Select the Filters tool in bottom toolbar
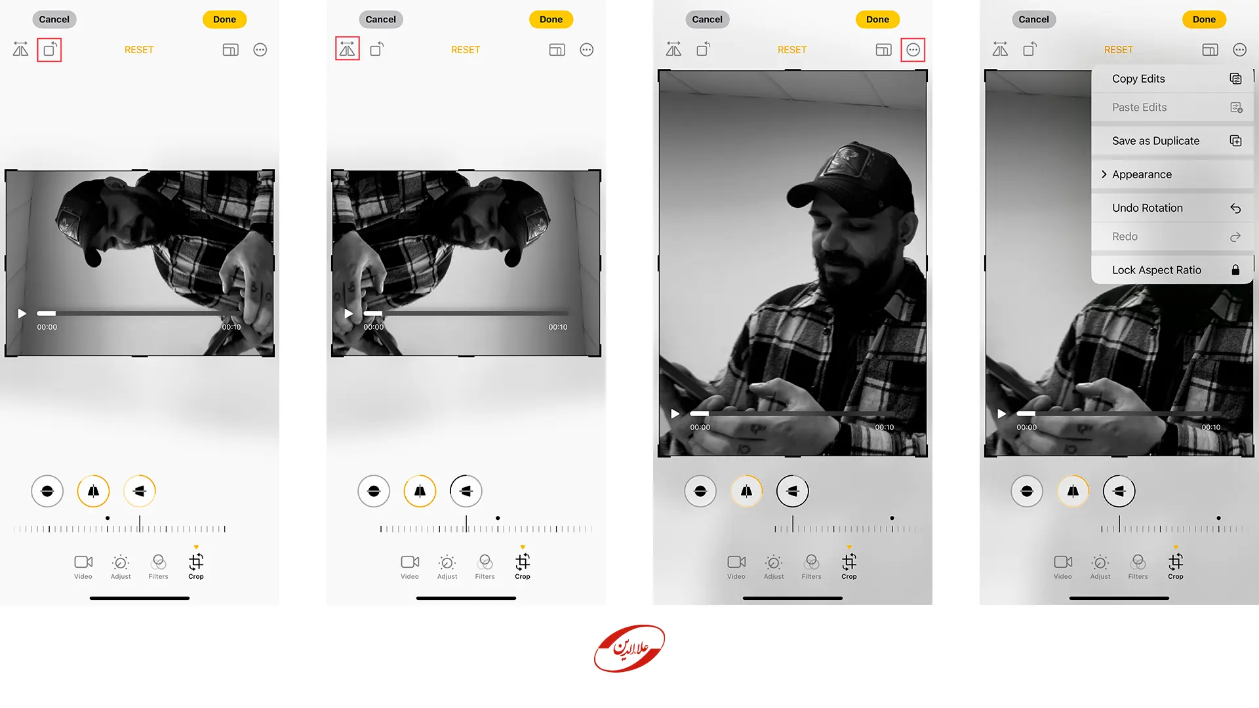The image size is (1259, 708). click(158, 566)
